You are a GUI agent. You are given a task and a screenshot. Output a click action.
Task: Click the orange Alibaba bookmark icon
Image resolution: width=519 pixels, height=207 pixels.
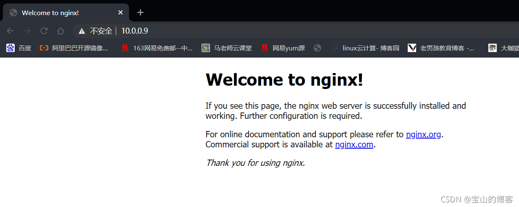point(44,48)
